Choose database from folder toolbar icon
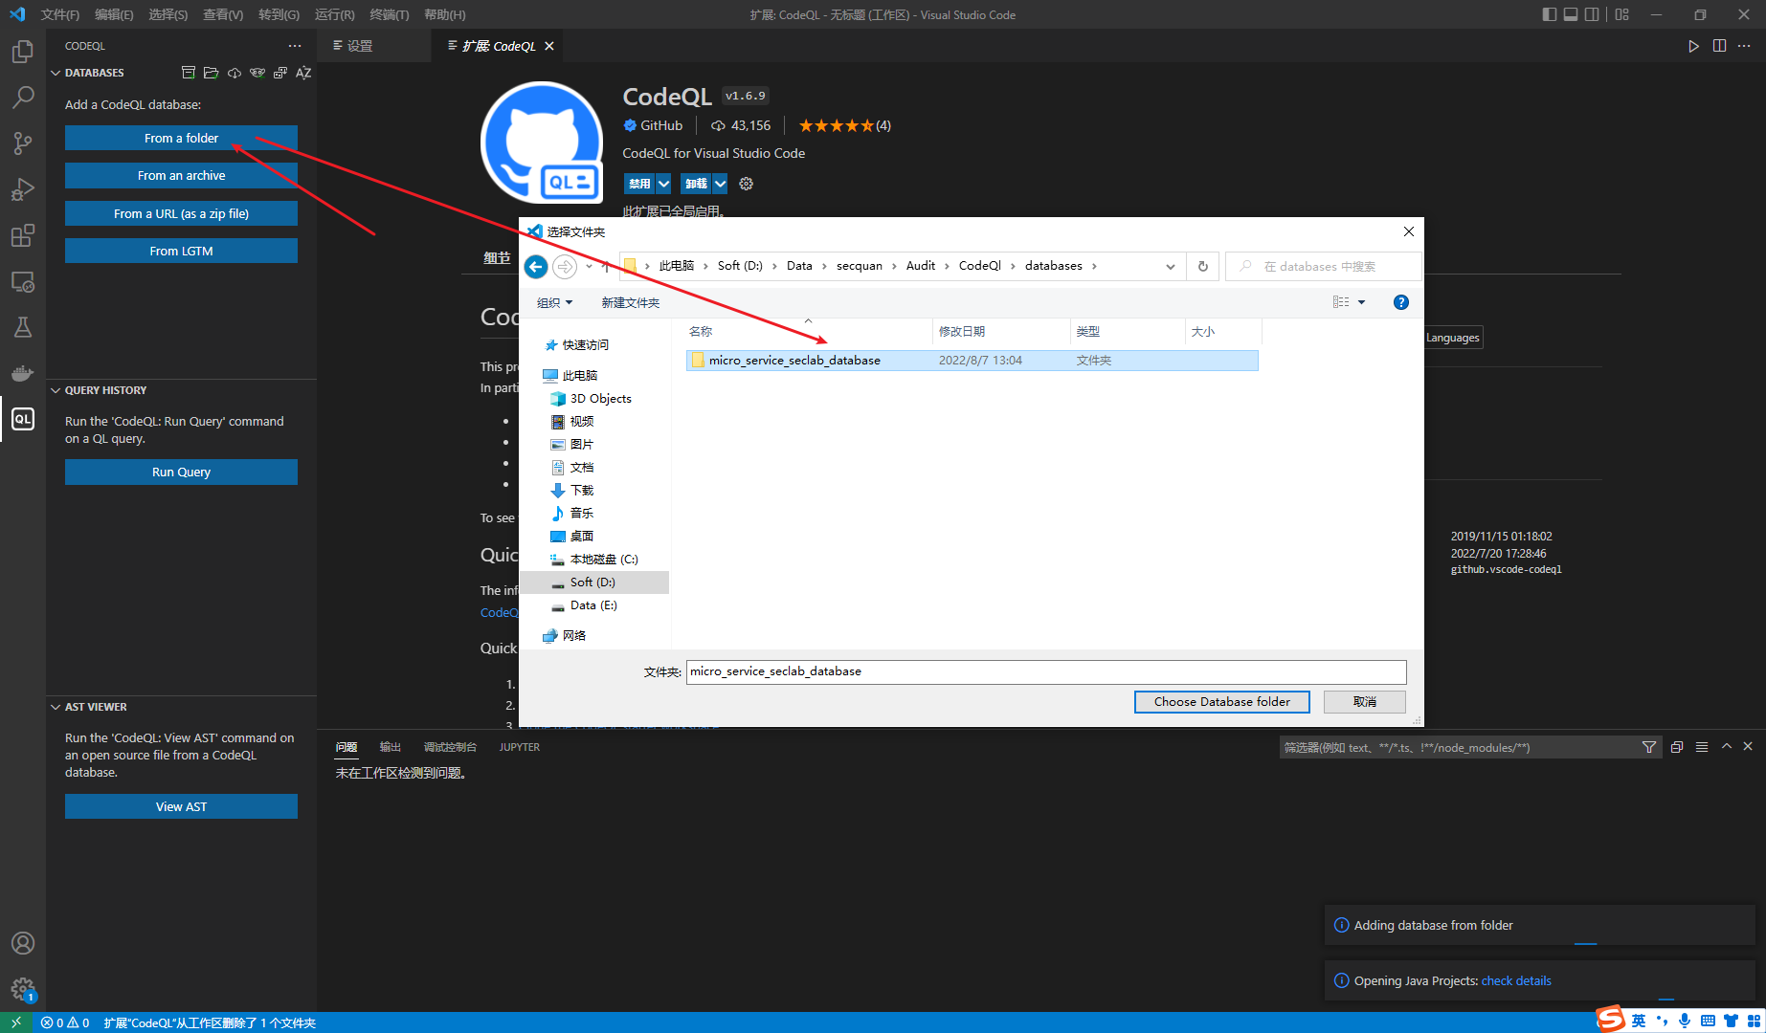1766x1033 pixels. [212, 73]
